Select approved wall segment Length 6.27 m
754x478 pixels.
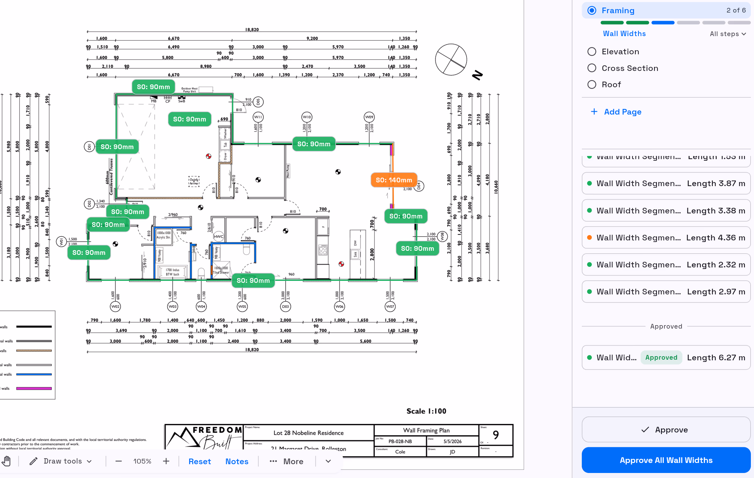point(666,357)
